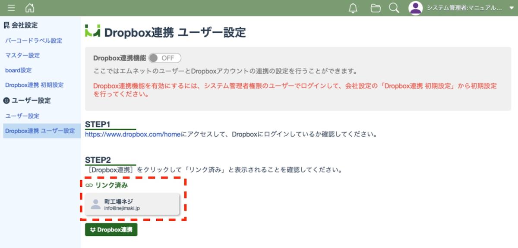Toggle the Dropbox連携機能 OFF switch
The width and height of the screenshot is (518, 248).
165,58
